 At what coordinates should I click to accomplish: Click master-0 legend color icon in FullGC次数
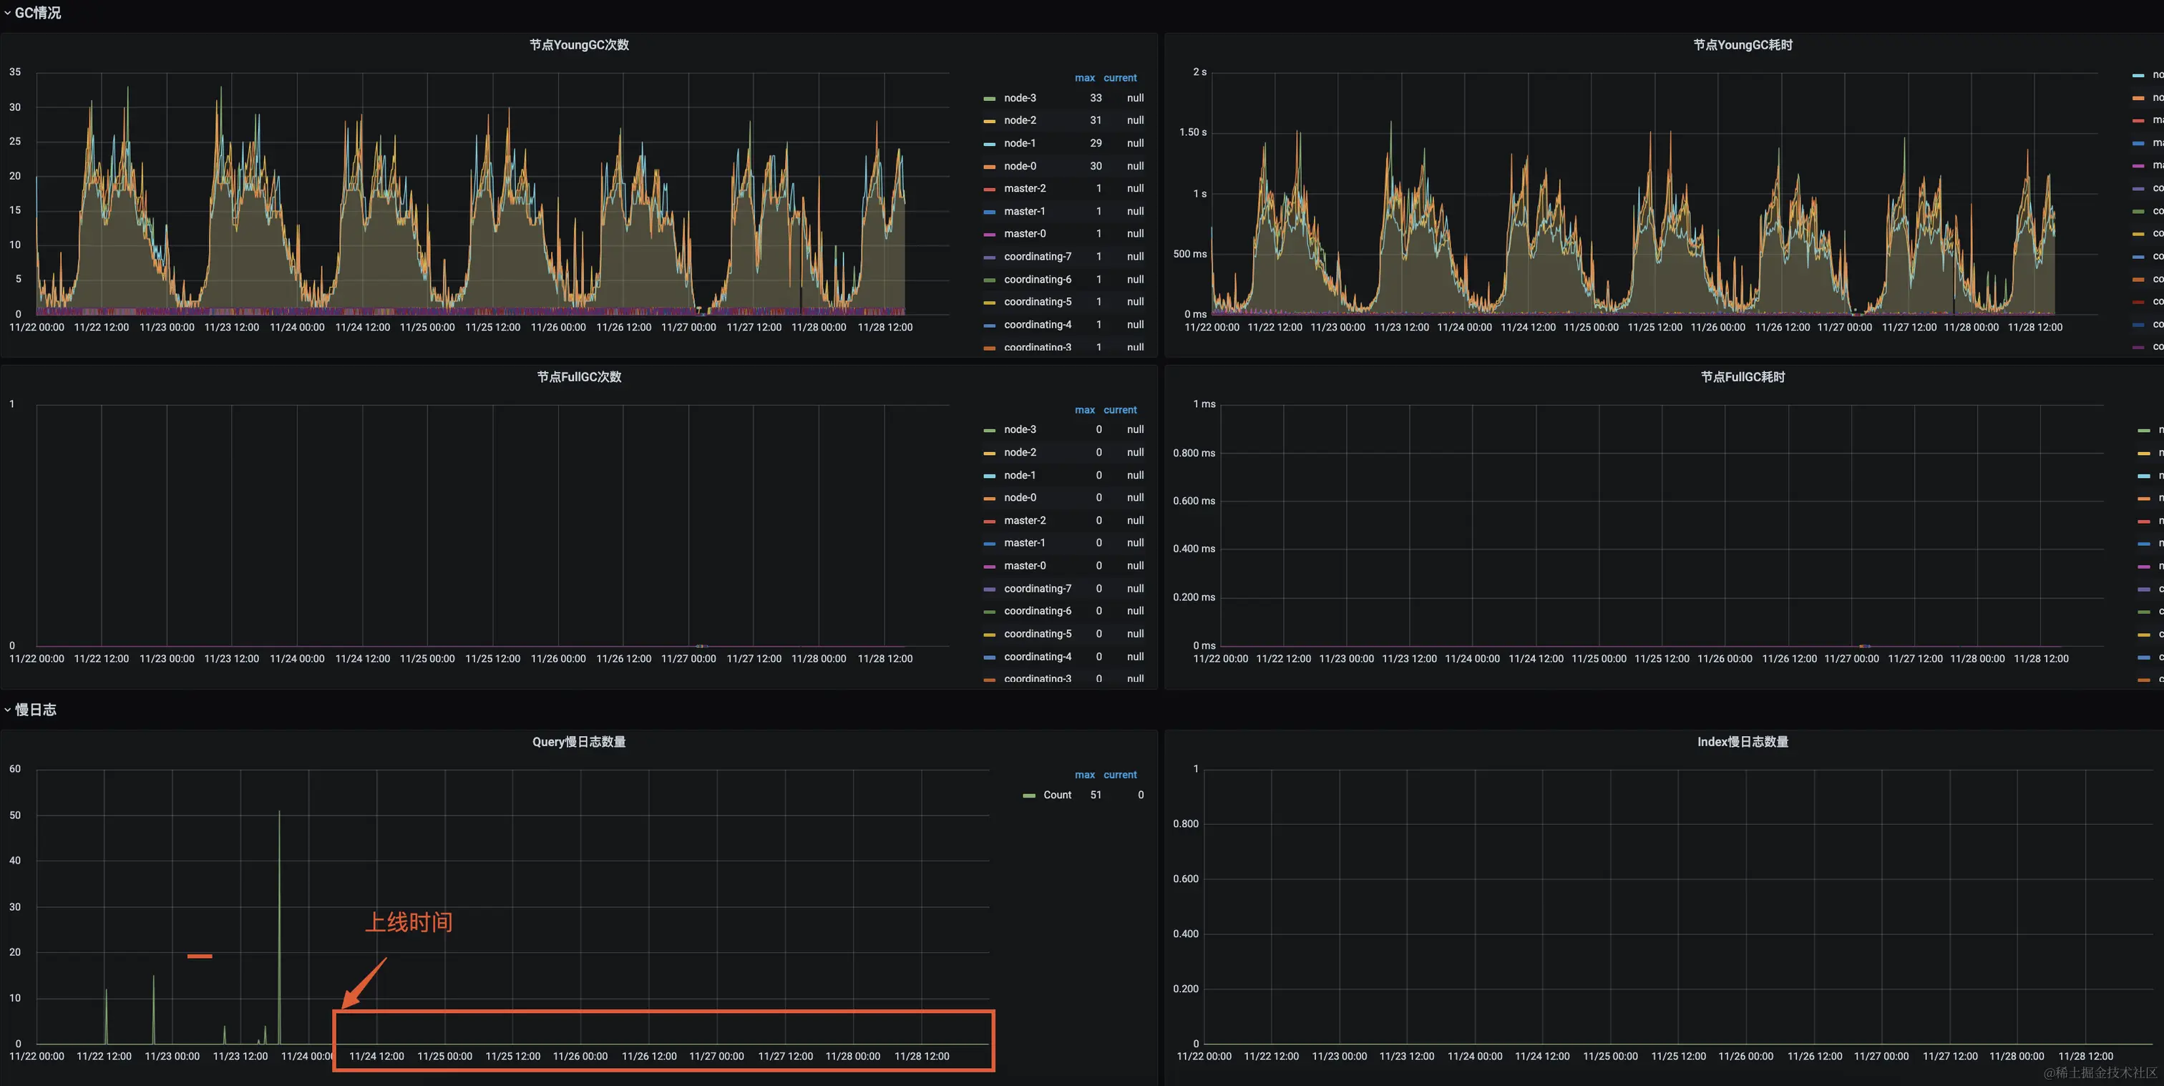point(990,567)
